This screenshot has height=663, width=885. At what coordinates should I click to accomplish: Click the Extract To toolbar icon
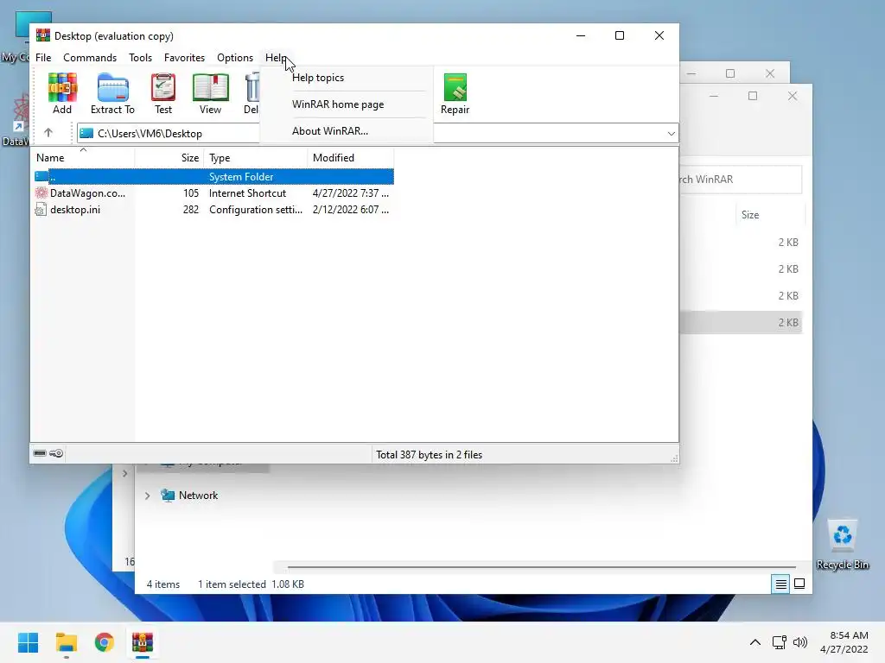click(x=113, y=88)
